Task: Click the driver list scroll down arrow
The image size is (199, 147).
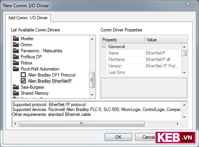Action: point(92,95)
